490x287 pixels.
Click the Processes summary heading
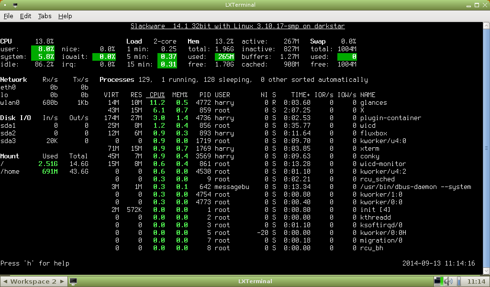(117, 79)
